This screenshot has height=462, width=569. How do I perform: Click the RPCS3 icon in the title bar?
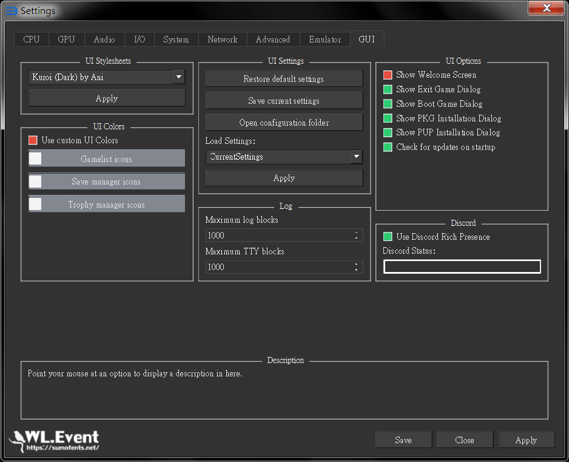click(11, 11)
